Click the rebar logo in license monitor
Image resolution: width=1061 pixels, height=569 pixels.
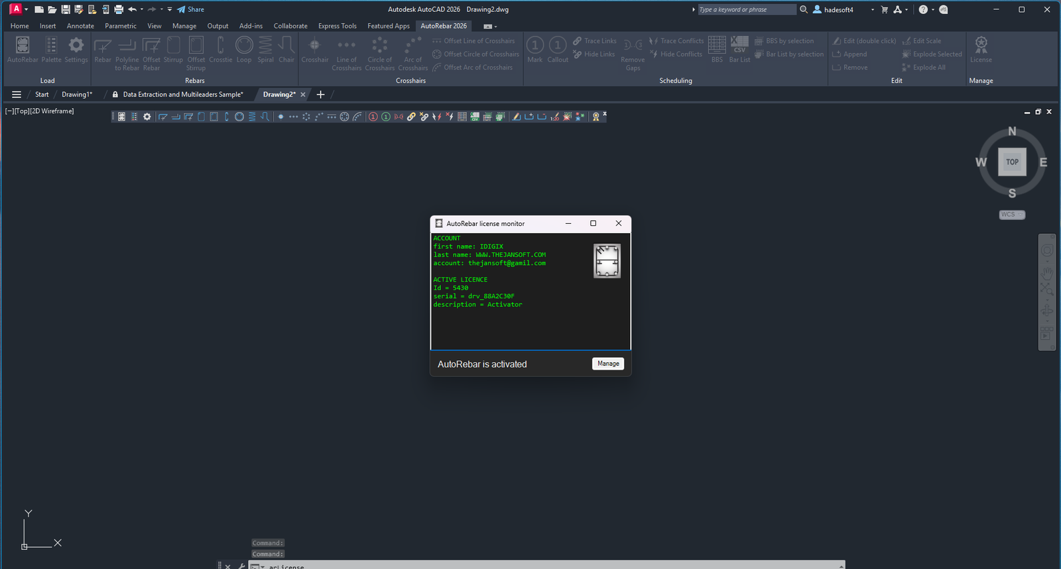click(607, 261)
